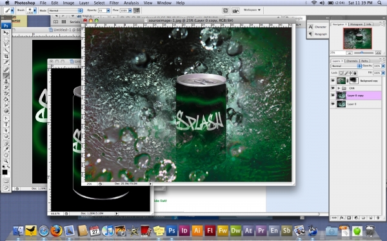The height and width of the screenshot is (241, 387).
Task: Select the Layer 0 layer row
Action: coord(356,104)
